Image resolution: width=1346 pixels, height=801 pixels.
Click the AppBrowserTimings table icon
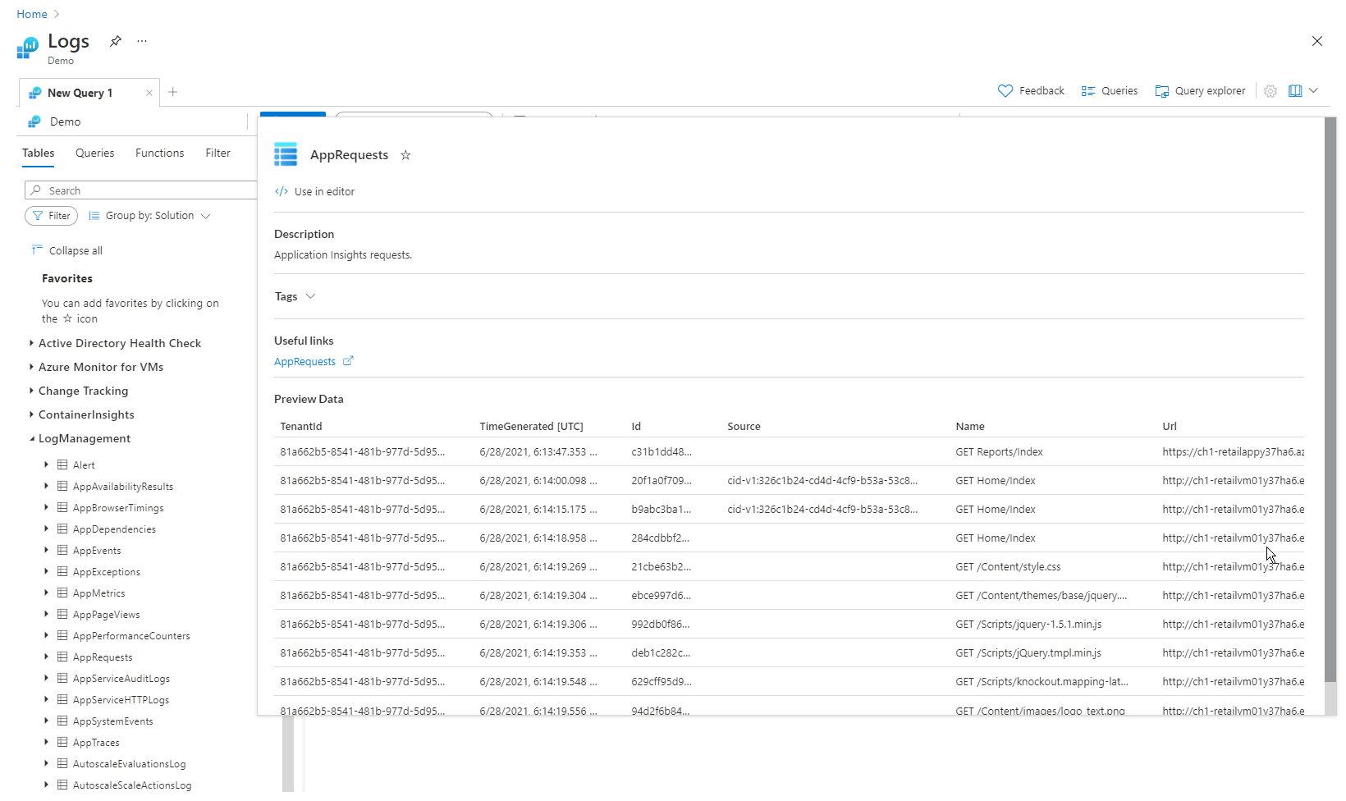coord(62,507)
